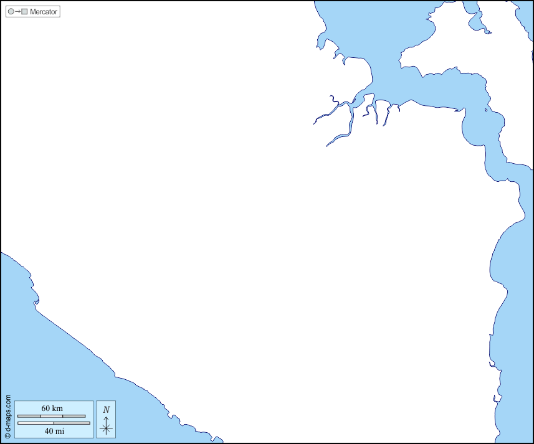The height and width of the screenshot is (444, 534).
Task: Click the 40 mi scale bar
Action: pos(54,423)
